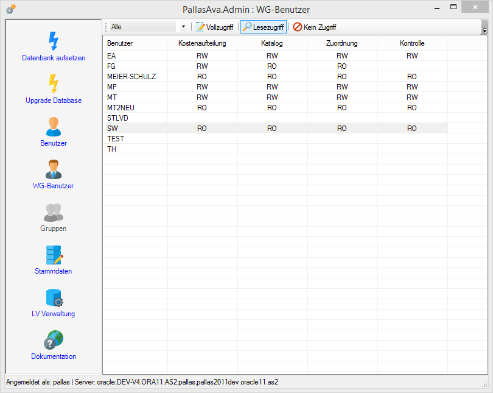Select the TEST user row
This screenshot has height=393, width=493.
276,139
